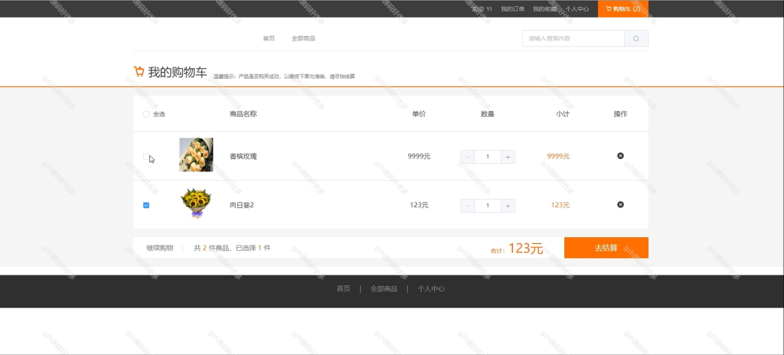Click the 9999元 unit price
Screen dimensions: 784x355
tap(419, 156)
